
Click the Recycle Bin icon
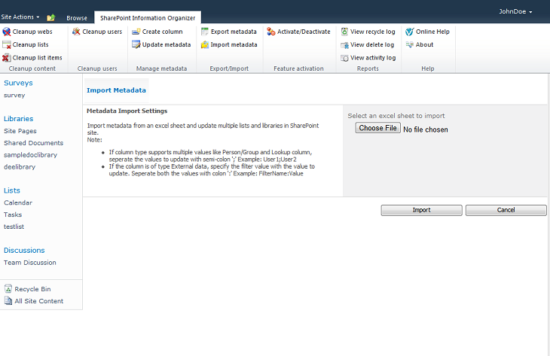[x=8, y=289]
